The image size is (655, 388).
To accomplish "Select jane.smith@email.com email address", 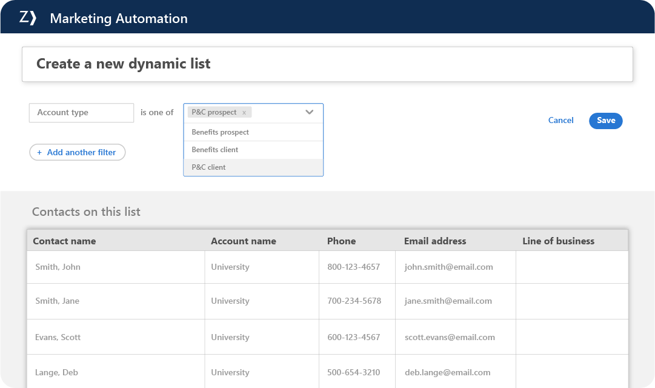I will [x=448, y=301].
